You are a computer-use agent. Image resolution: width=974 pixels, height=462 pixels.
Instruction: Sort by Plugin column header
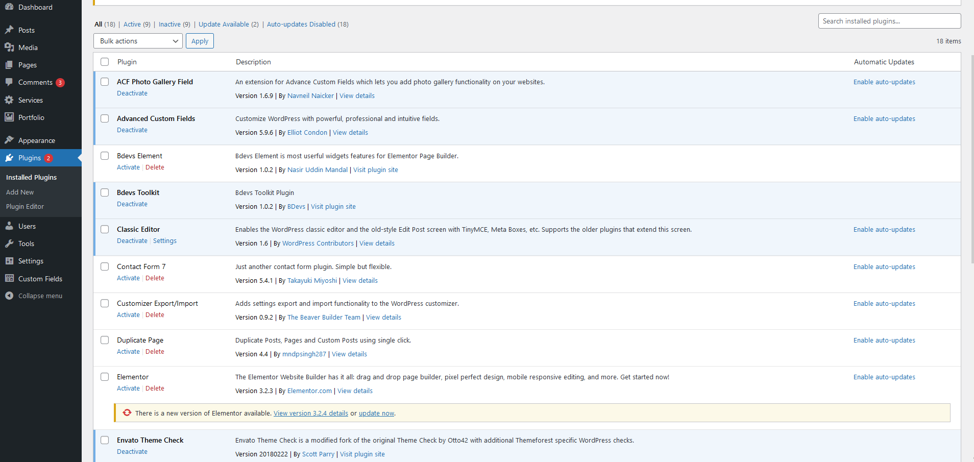pos(127,62)
